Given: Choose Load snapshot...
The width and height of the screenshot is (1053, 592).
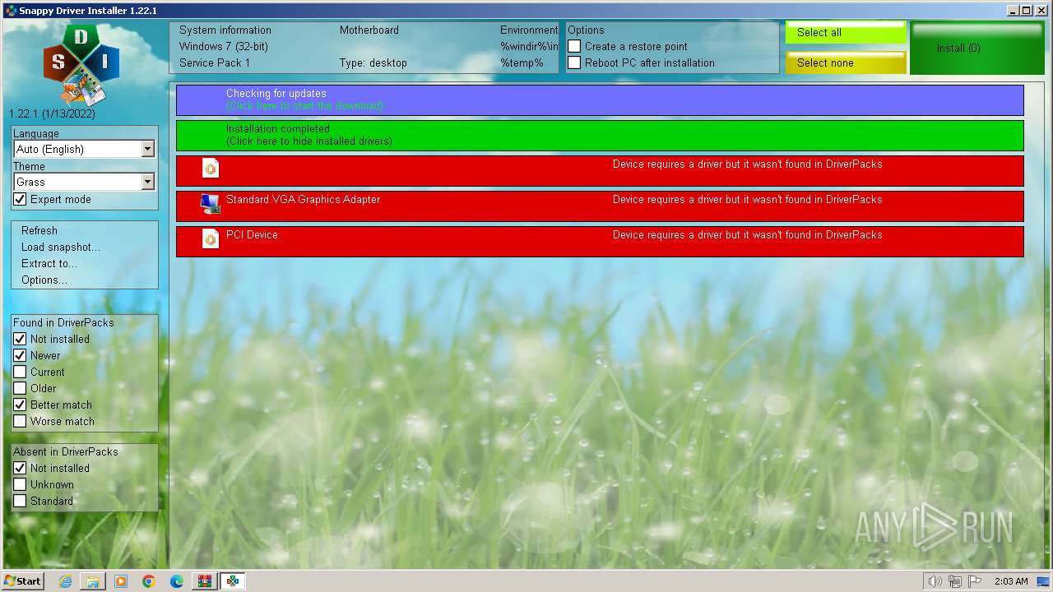Looking at the screenshot, I should (x=61, y=247).
